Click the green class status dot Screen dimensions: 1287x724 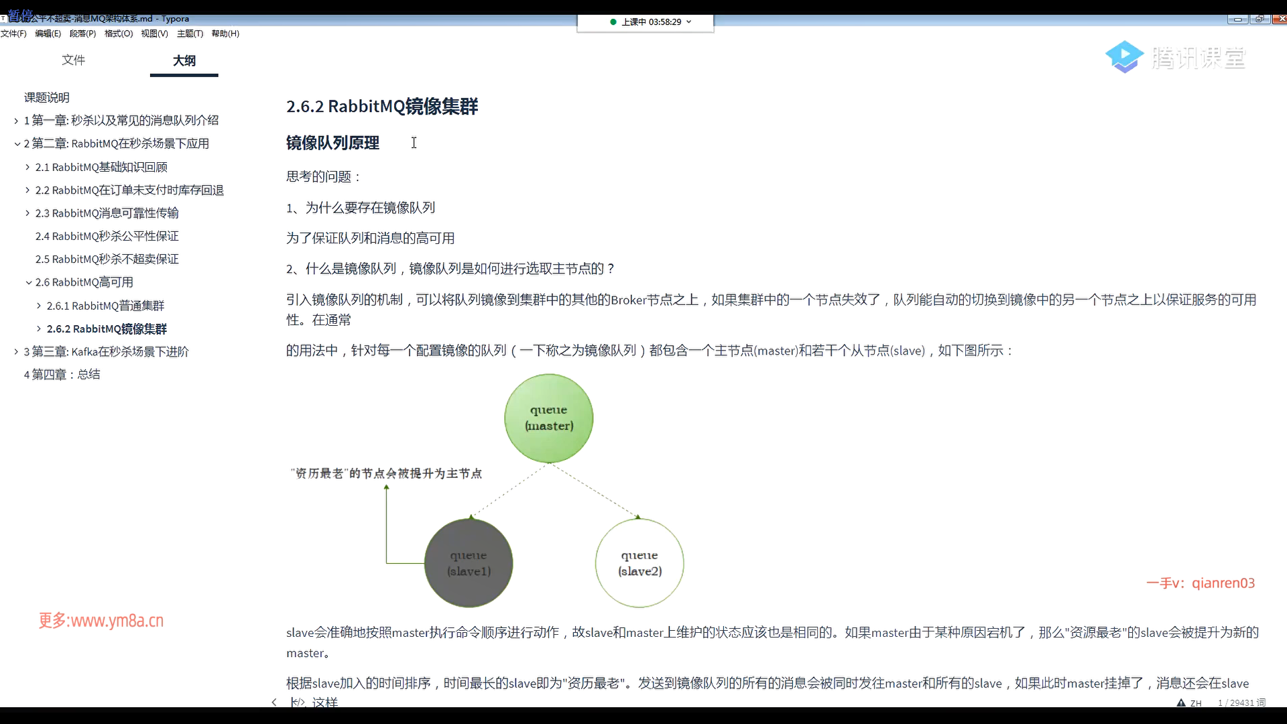click(613, 21)
